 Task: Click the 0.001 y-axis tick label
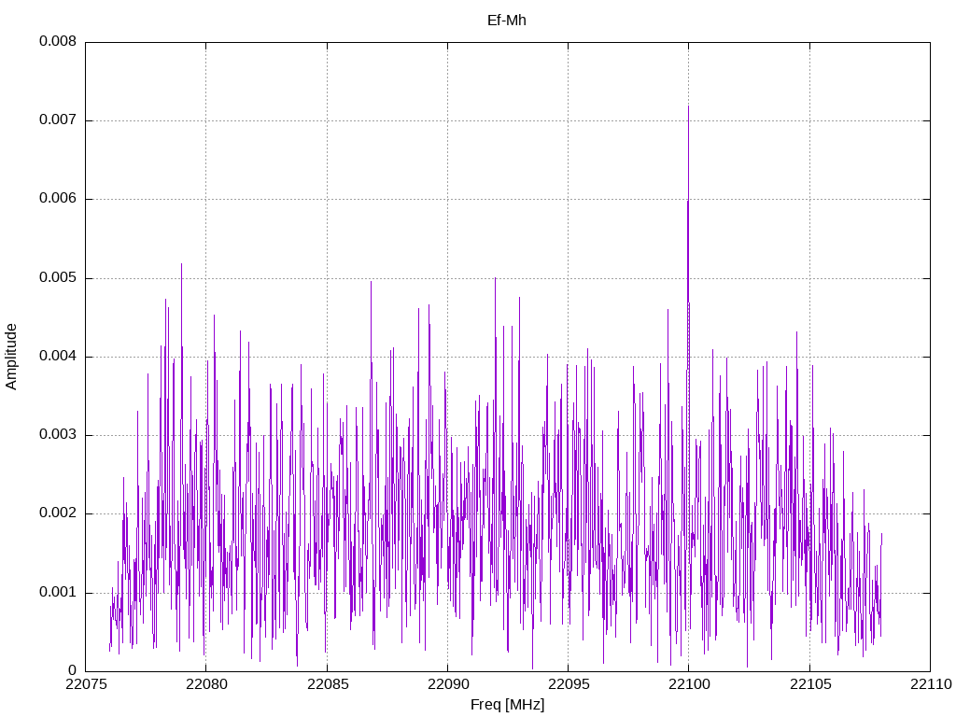tap(57, 593)
